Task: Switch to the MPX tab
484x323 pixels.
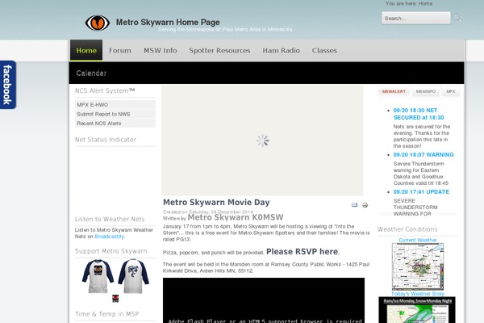Action: click(451, 91)
